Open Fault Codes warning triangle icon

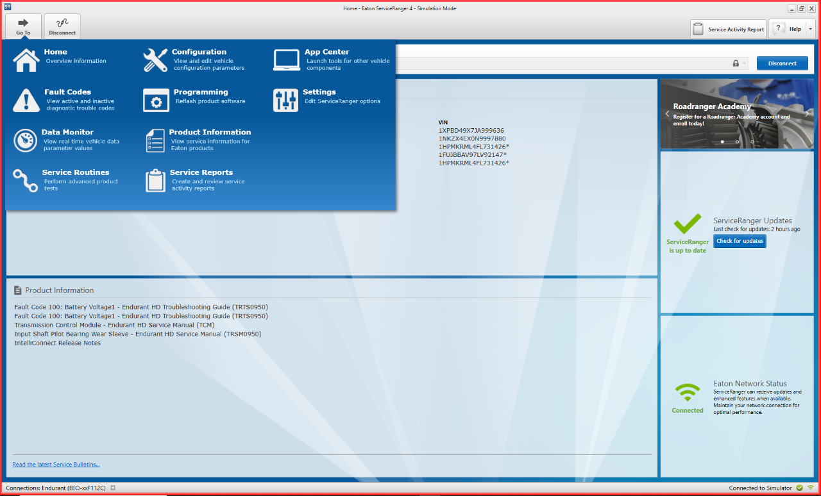click(26, 100)
